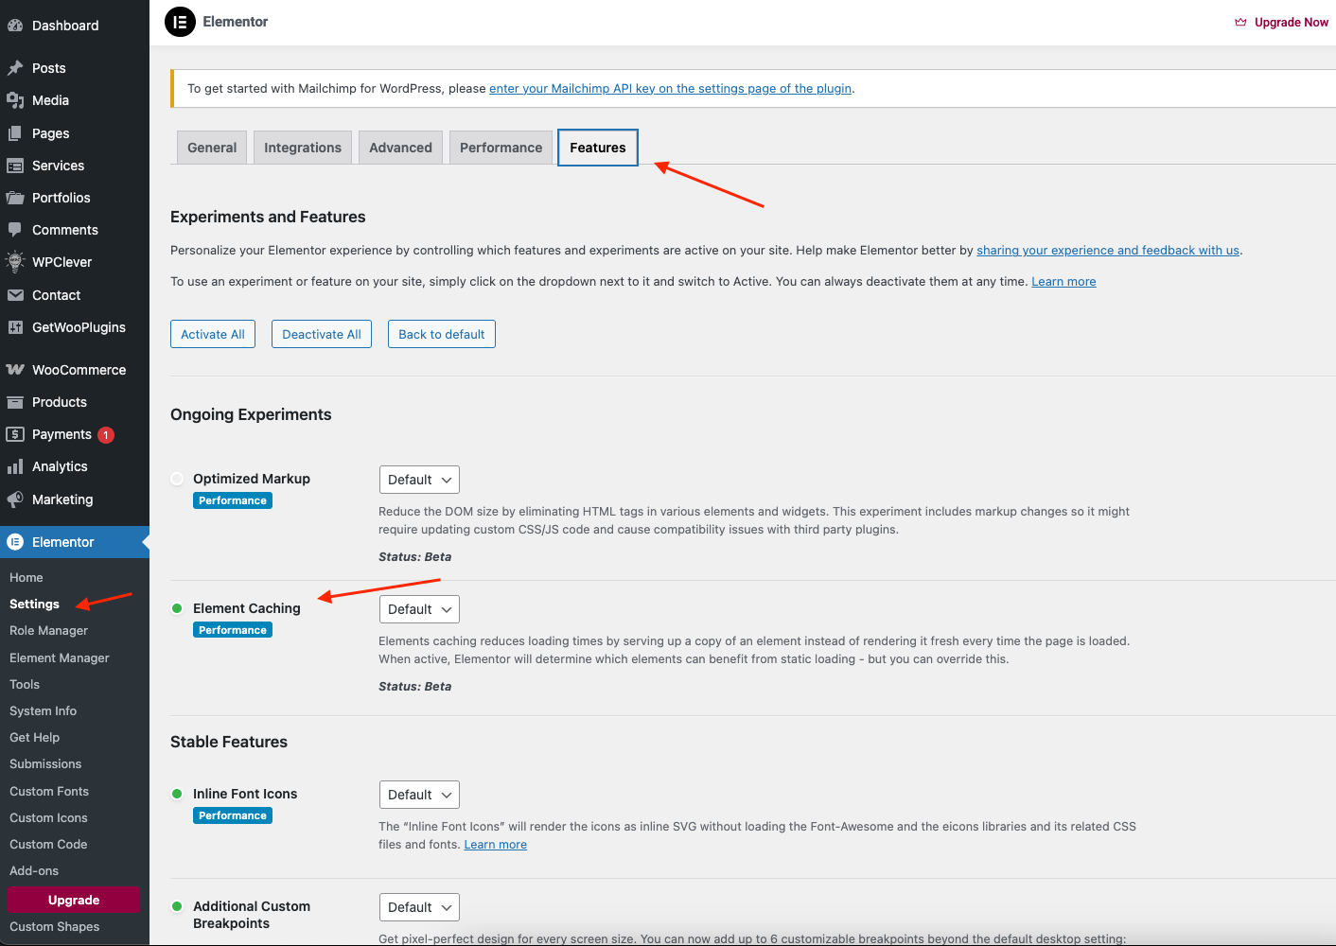Click the WPClever lightbulb icon
This screenshot has width=1336, height=946.
click(15, 262)
